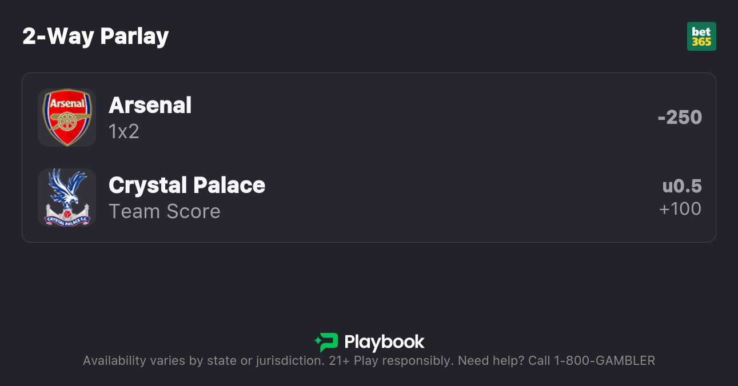Select the Crystal Palace team name
This screenshot has height=386, width=738.
click(187, 186)
